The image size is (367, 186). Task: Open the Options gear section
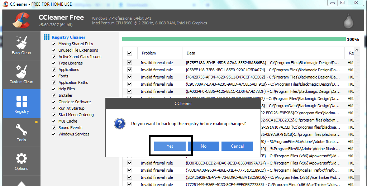[x=21, y=161]
